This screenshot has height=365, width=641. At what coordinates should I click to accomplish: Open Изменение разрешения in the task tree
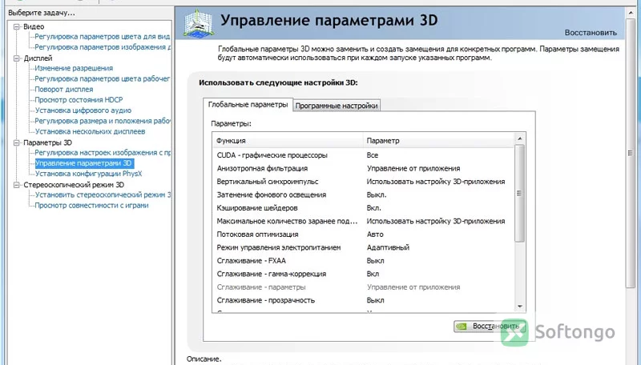click(x=74, y=68)
